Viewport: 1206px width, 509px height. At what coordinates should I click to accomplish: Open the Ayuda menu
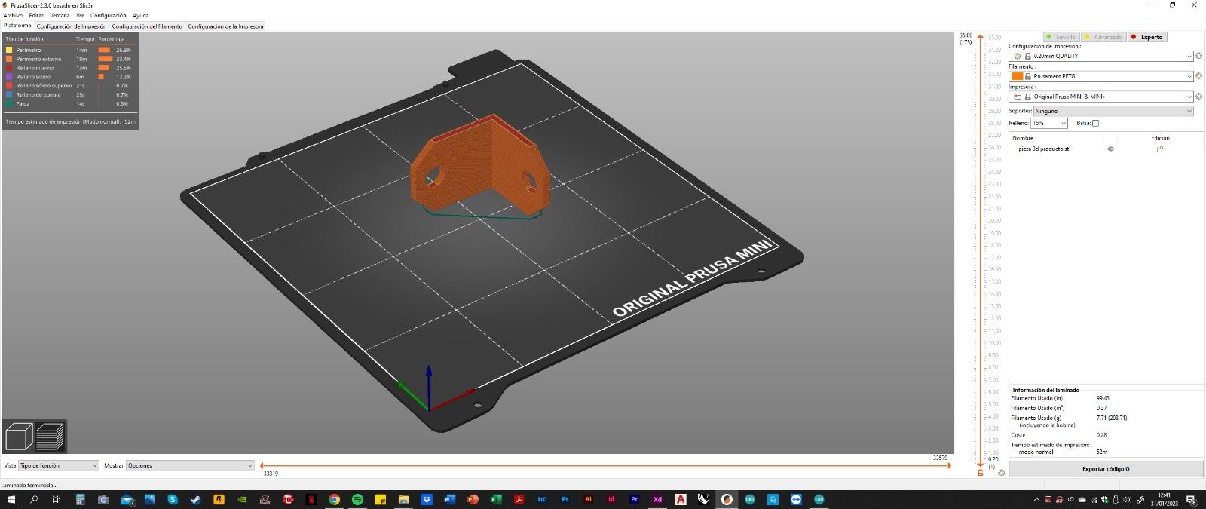pos(141,15)
